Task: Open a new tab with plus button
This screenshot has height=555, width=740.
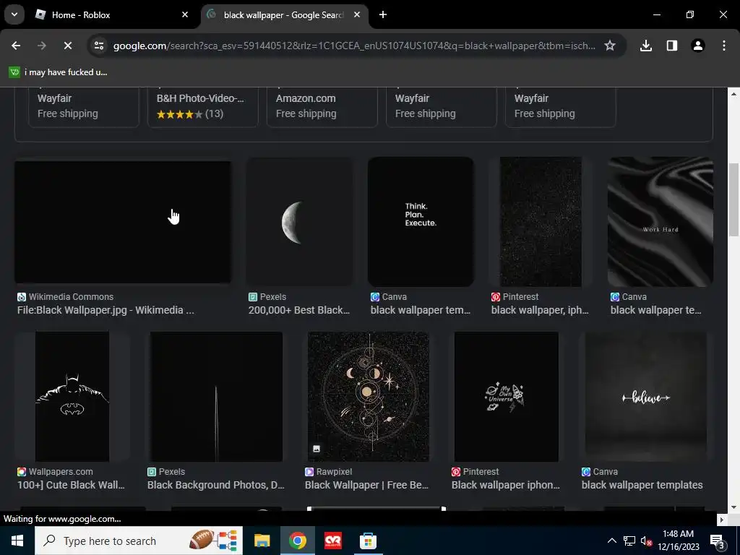Action: [383, 14]
